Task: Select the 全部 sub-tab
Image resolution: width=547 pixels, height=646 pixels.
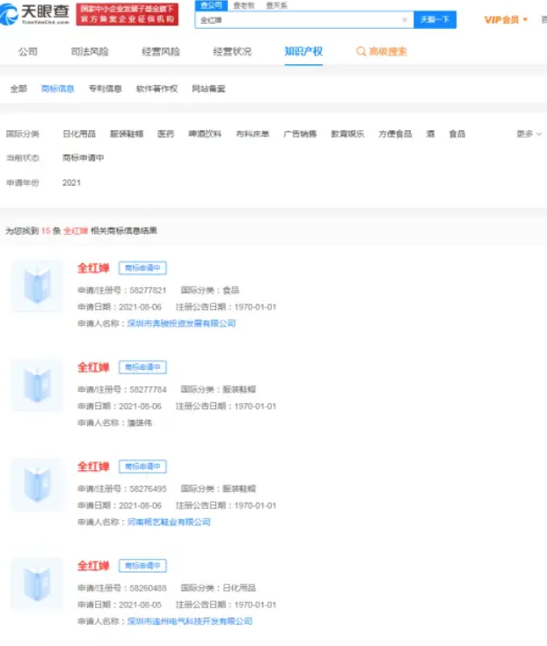Action: [18, 89]
